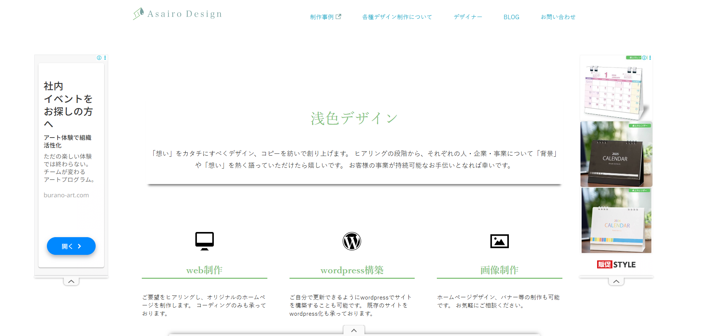Open the デザイナー menu item
The image size is (709, 336).
point(468,17)
